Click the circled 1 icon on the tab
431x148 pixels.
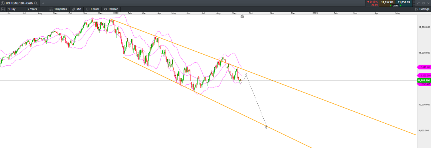[3, 3]
